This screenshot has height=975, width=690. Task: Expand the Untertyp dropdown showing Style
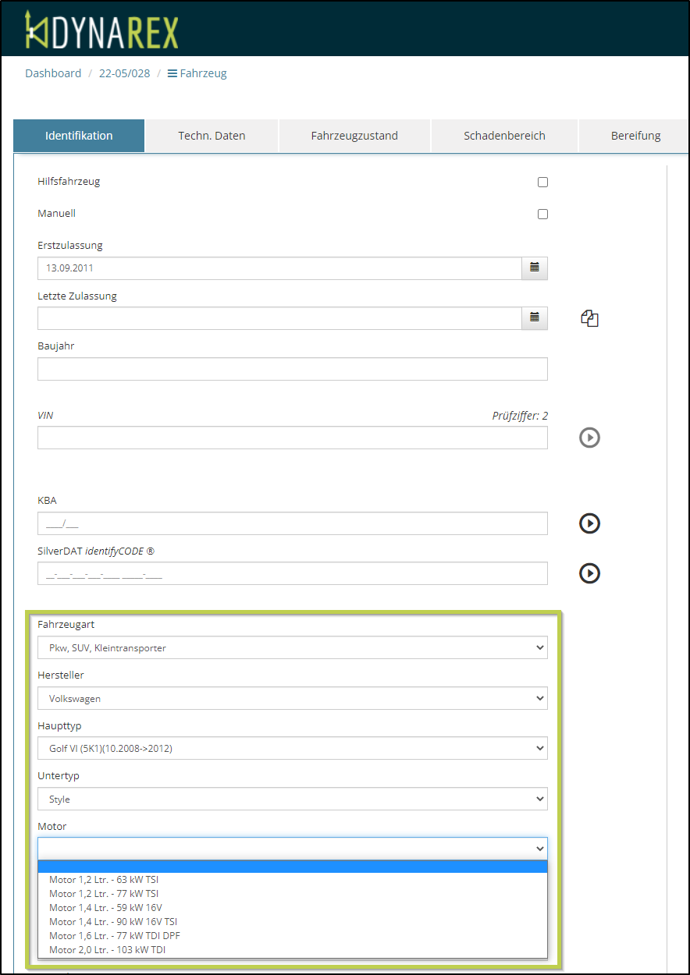coord(292,799)
